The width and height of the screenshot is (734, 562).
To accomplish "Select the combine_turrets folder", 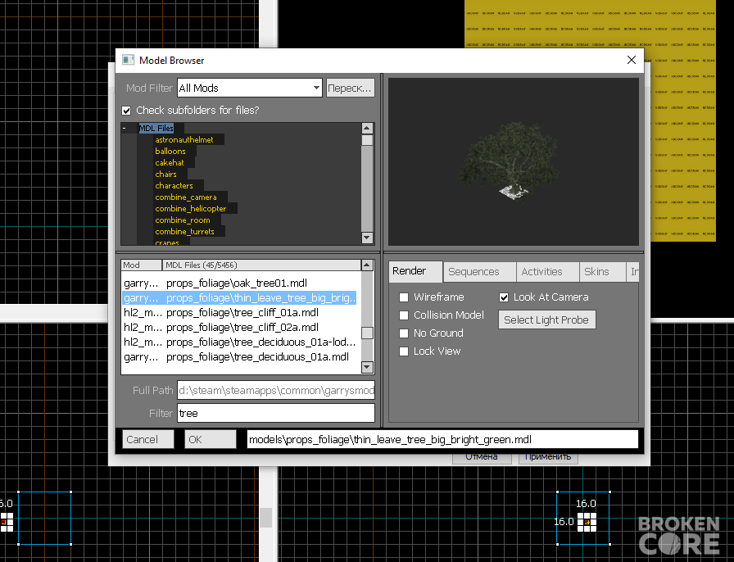I will (184, 231).
